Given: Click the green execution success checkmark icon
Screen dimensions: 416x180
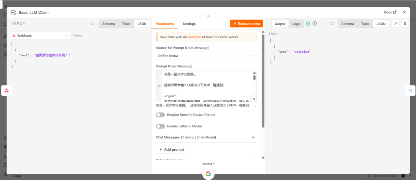Looking at the screenshot, I should 308,24.
